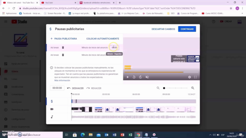Open Subtítulos in the sidebar
The image size is (246, 138).
17,102
